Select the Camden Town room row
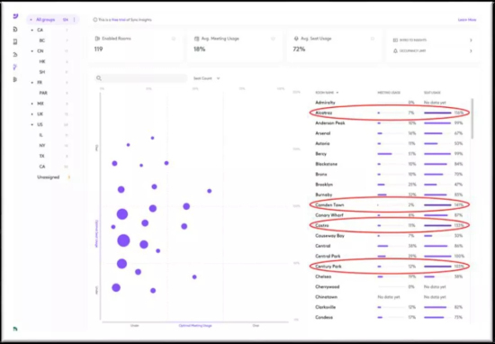Screen dimensions: 495x344 (x=390, y=205)
